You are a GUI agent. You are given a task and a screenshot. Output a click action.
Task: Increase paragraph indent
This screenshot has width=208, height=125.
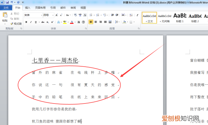pyautogui.click(x=117, y=15)
